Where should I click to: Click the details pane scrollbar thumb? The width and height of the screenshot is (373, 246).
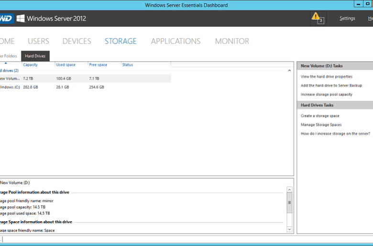(289, 203)
